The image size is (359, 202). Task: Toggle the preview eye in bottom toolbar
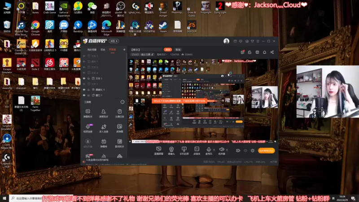245,150
